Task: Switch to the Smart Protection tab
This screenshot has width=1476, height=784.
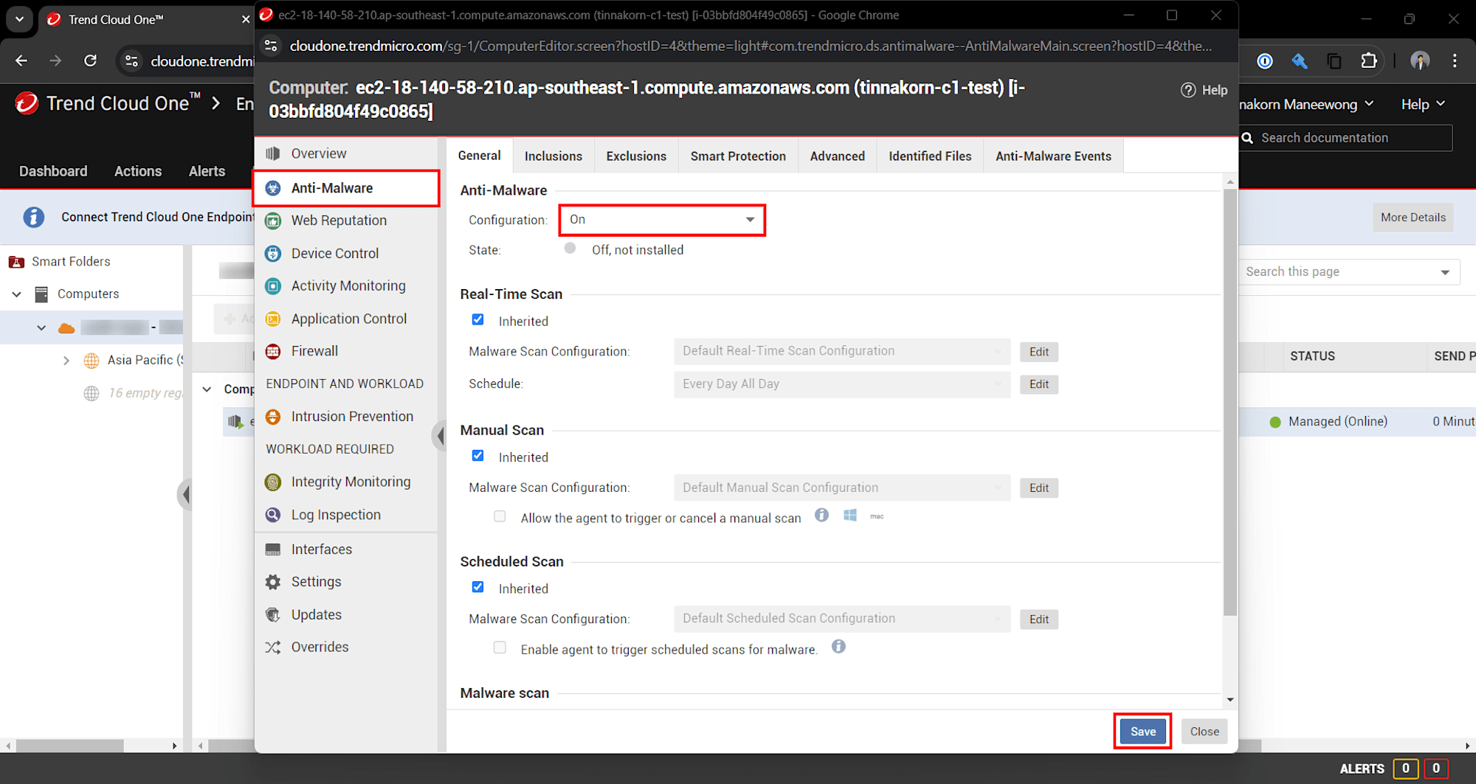Action: click(738, 156)
